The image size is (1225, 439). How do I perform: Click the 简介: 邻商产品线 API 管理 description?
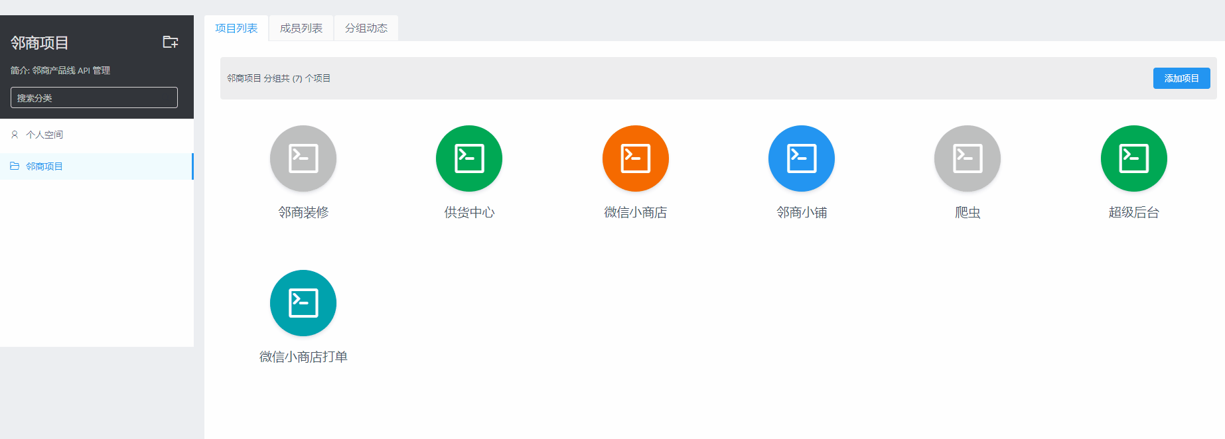(x=60, y=70)
